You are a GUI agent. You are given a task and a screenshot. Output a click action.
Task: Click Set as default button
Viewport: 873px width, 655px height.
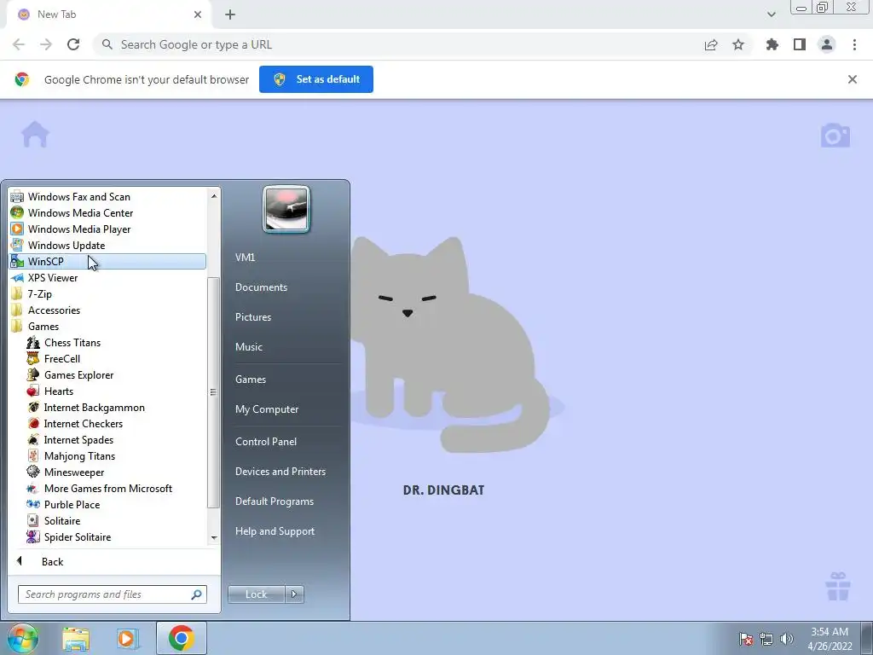(x=316, y=79)
